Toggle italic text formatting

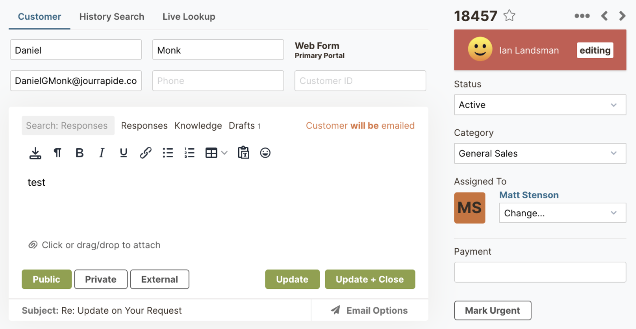click(x=101, y=153)
